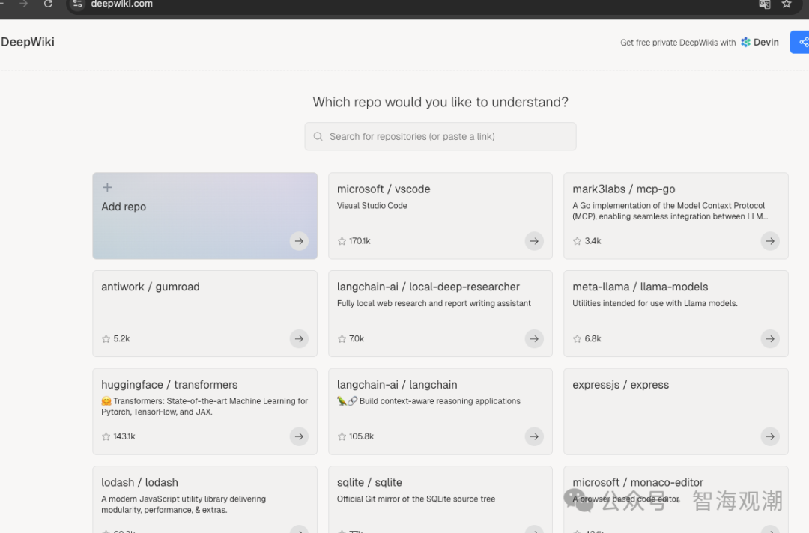The width and height of the screenshot is (809, 533).
Task: Click 'A Go implementation of the Model Context' text
Action: tap(670, 211)
